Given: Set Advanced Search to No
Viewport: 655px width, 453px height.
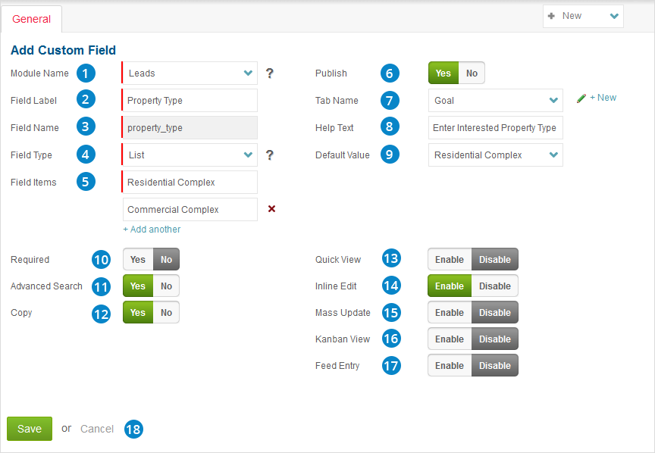Looking at the screenshot, I should [x=166, y=286].
